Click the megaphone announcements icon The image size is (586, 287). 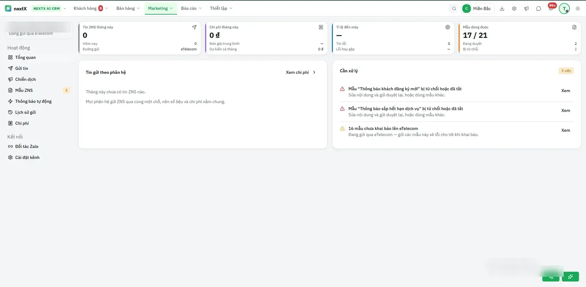526,8
